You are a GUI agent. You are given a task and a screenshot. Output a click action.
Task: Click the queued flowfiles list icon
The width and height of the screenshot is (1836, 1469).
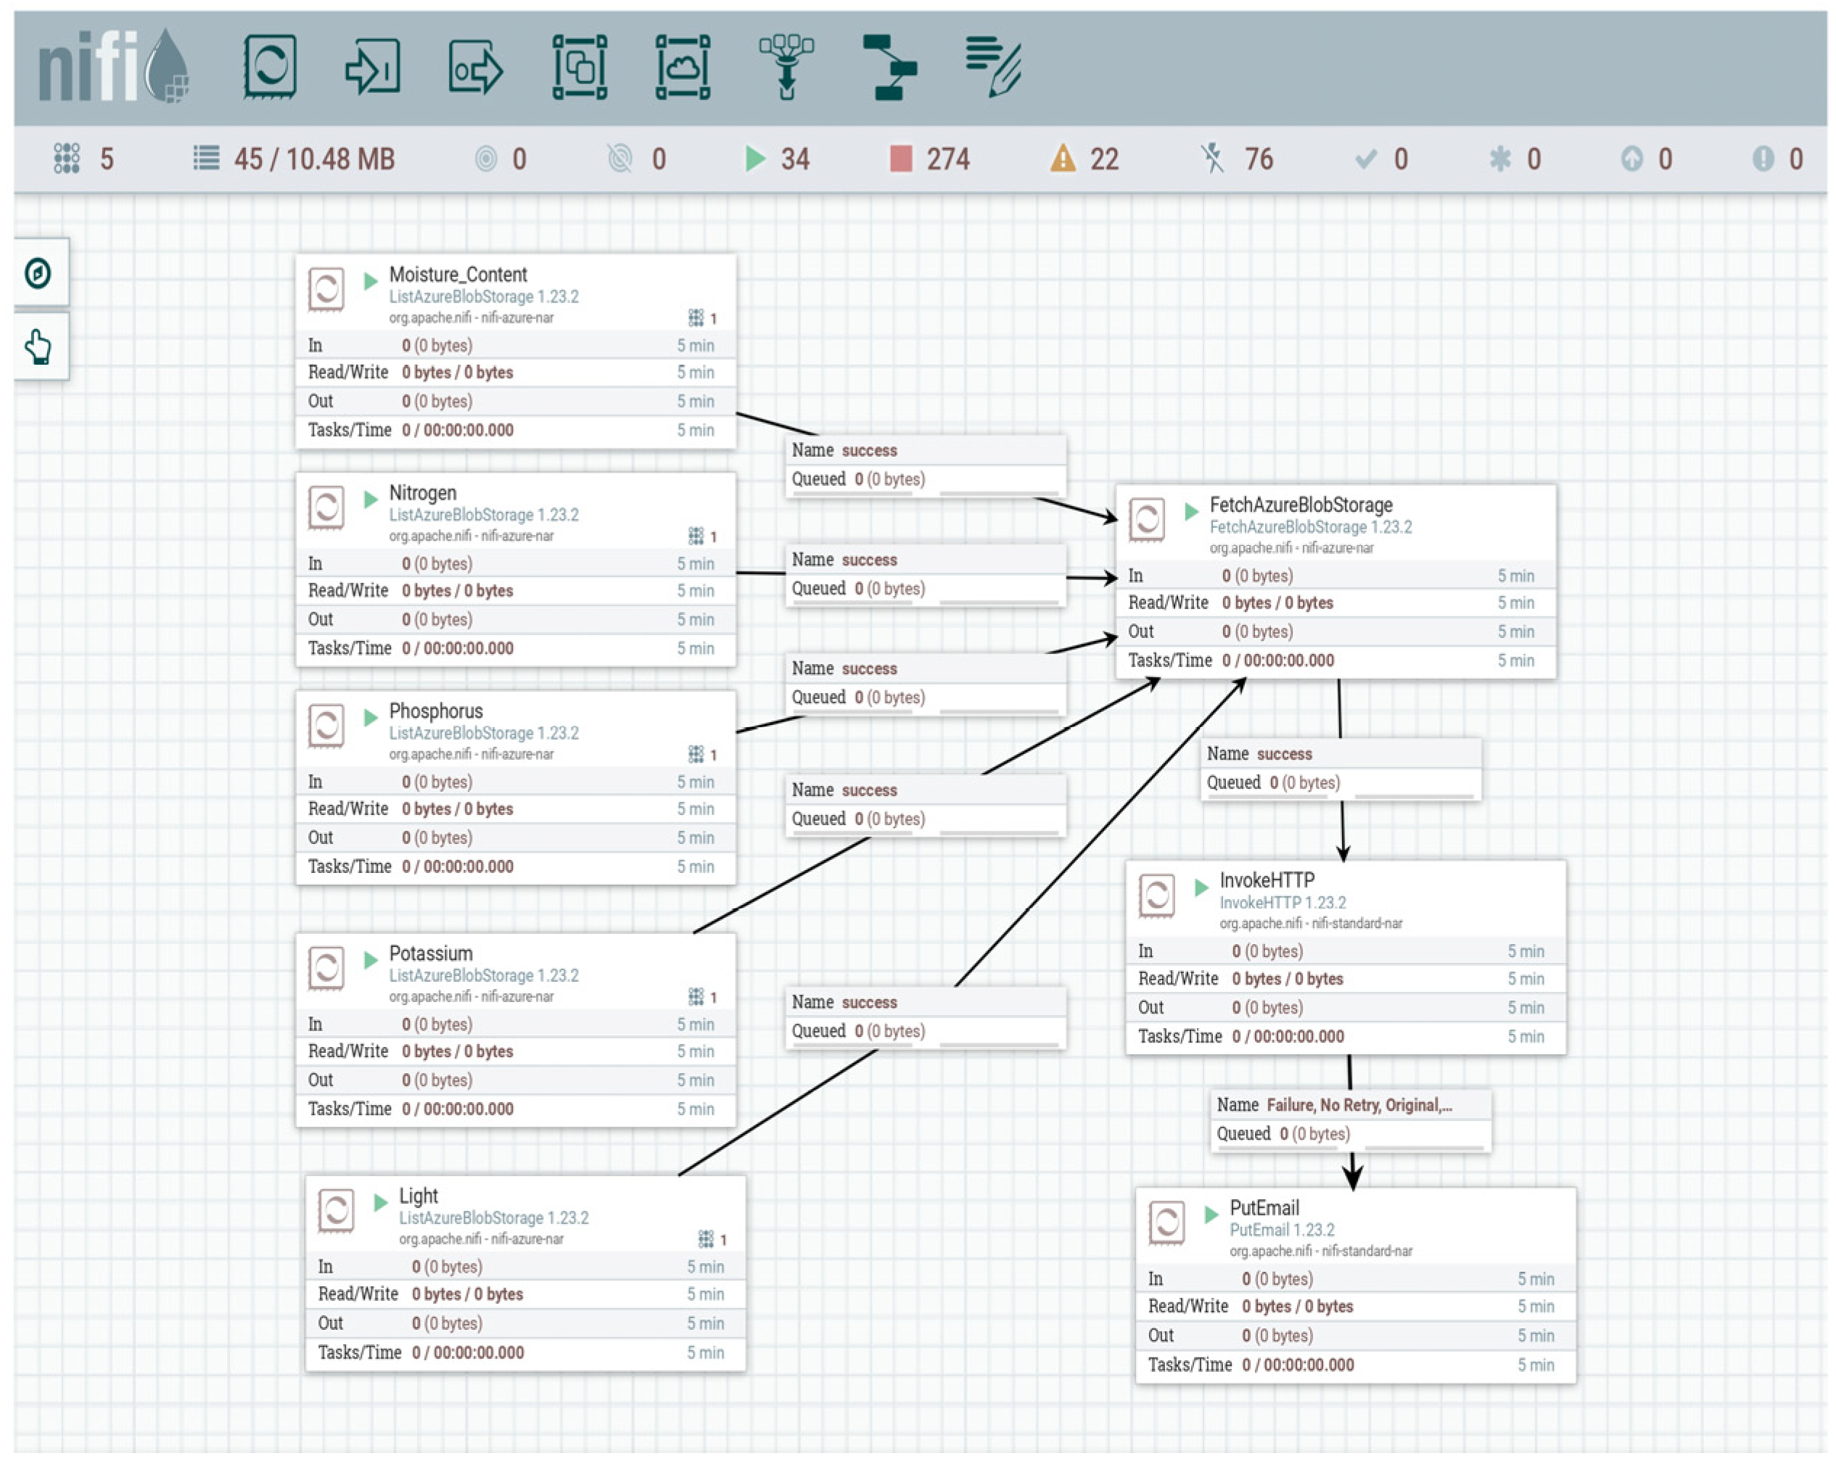206,158
